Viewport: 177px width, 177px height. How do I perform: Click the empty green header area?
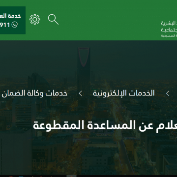[108, 20]
